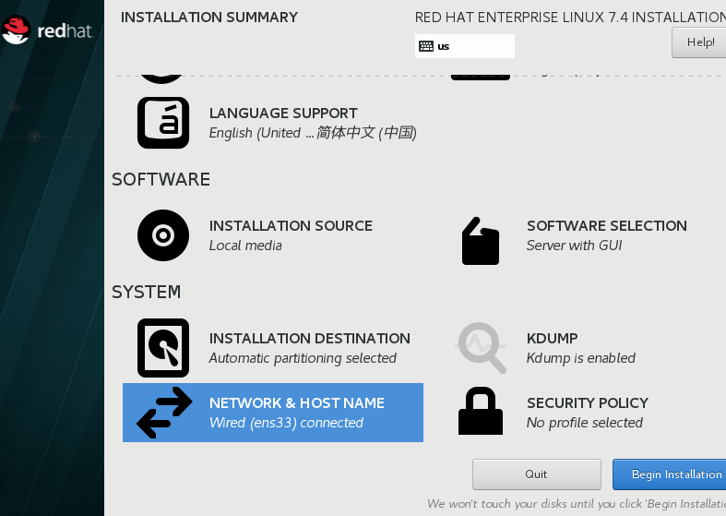Click Begin Installation
The height and width of the screenshot is (516, 726).
(670, 474)
